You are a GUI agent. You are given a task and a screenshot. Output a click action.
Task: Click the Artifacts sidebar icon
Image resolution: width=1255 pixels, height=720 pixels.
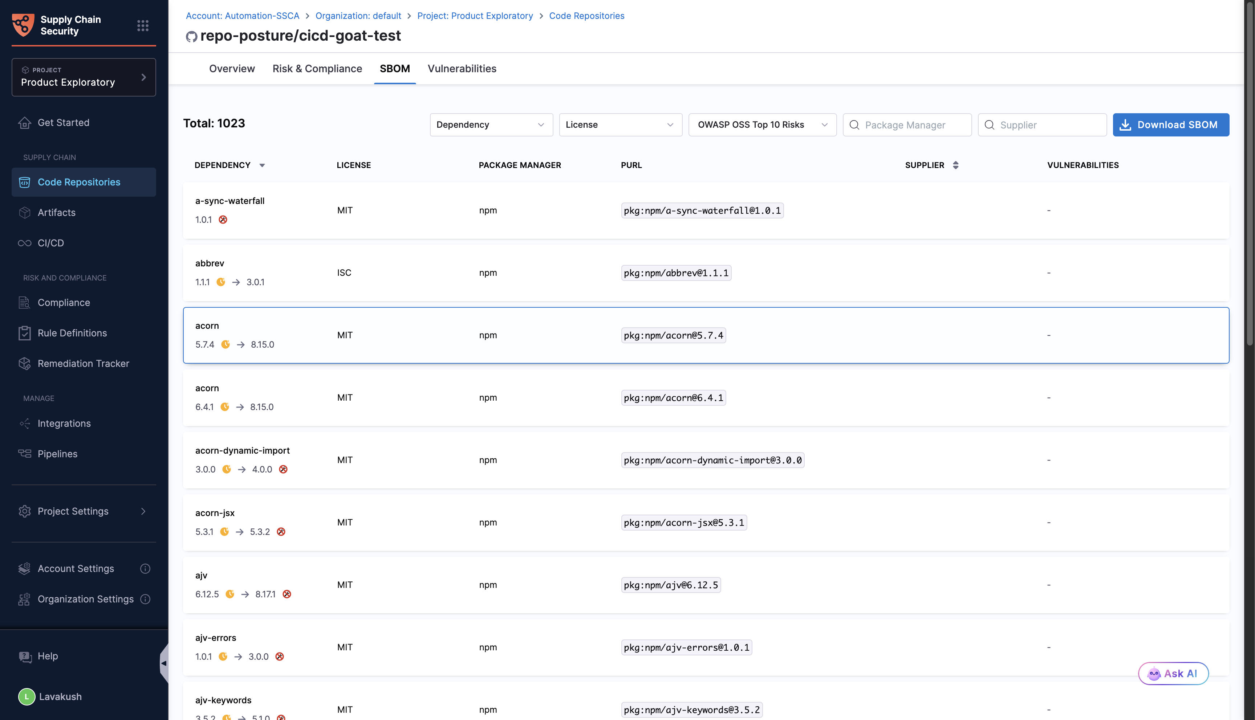(24, 213)
